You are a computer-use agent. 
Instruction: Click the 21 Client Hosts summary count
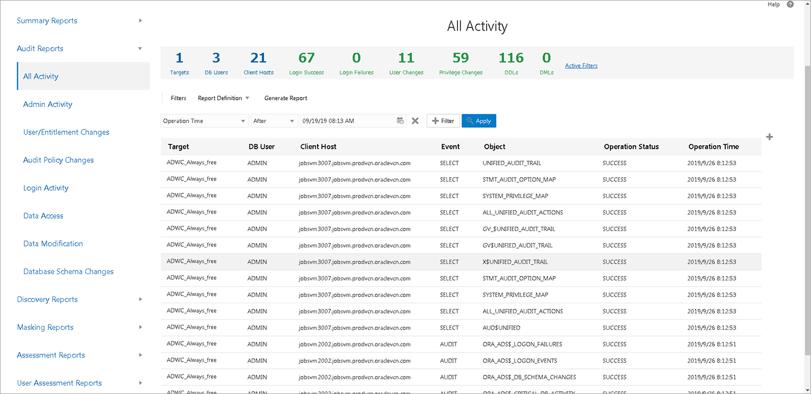pos(258,63)
